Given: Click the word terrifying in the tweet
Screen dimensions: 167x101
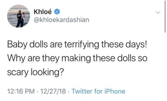Looking at the screenshot, I should click(x=82, y=45).
